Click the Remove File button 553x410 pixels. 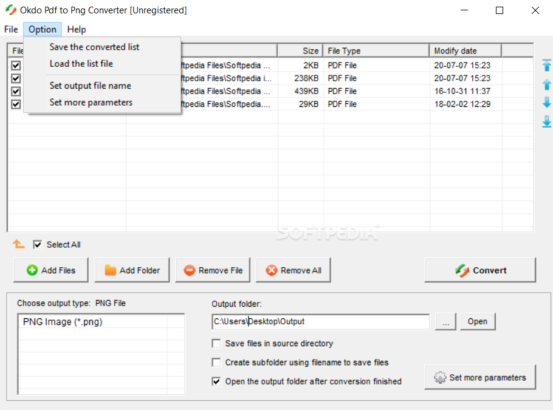click(x=213, y=270)
